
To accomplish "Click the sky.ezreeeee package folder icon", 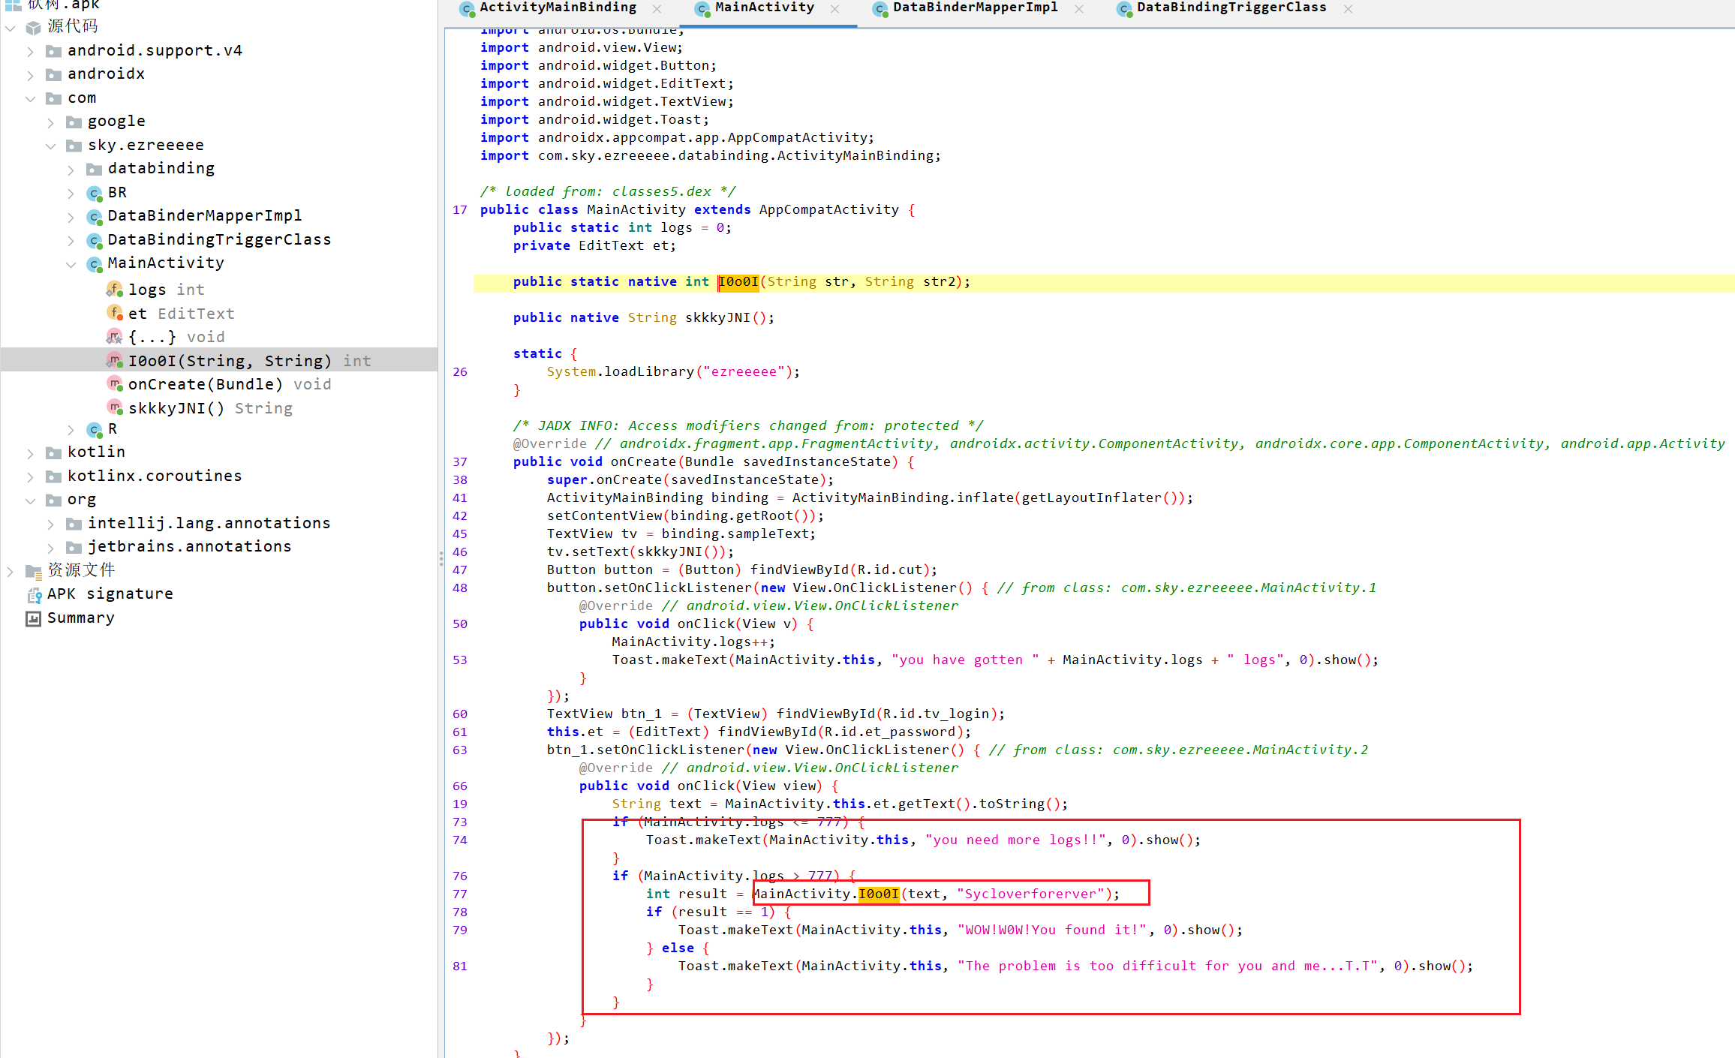I will coord(74,146).
